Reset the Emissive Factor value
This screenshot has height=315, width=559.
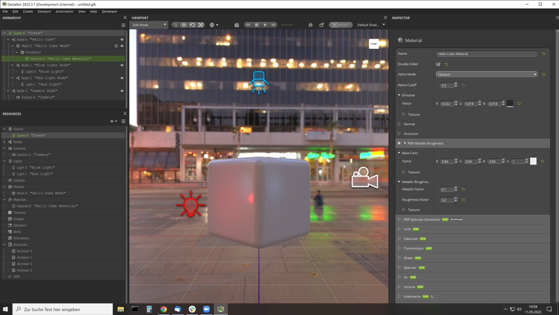point(518,103)
